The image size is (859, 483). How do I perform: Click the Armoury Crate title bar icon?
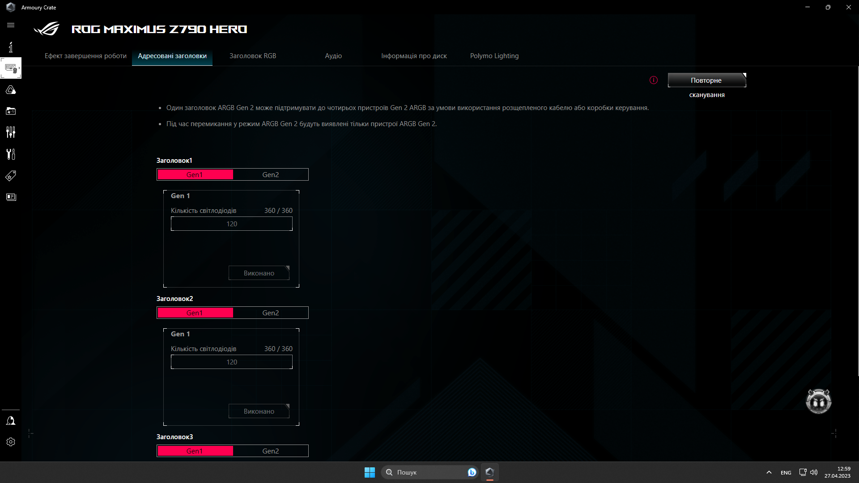(x=11, y=7)
